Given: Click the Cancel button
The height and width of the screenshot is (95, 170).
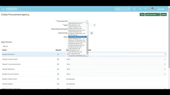Looking at the screenshot, I should pyautogui.click(x=164, y=15).
